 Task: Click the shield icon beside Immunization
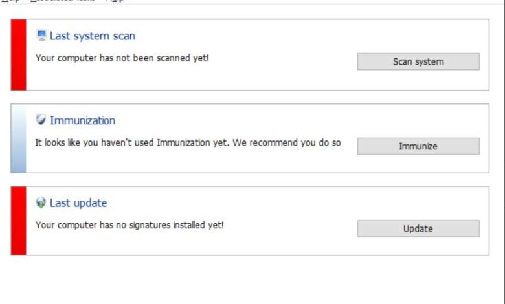tap(41, 120)
